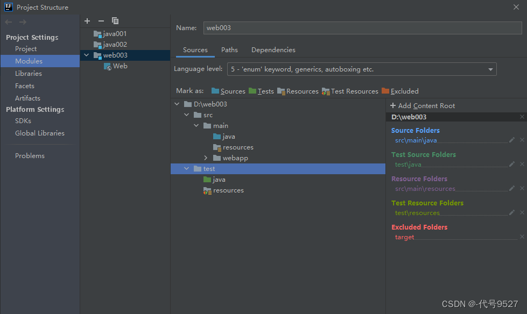This screenshot has width=527, height=314.
Task: Remove the target excluded folder
Action: [x=522, y=237]
